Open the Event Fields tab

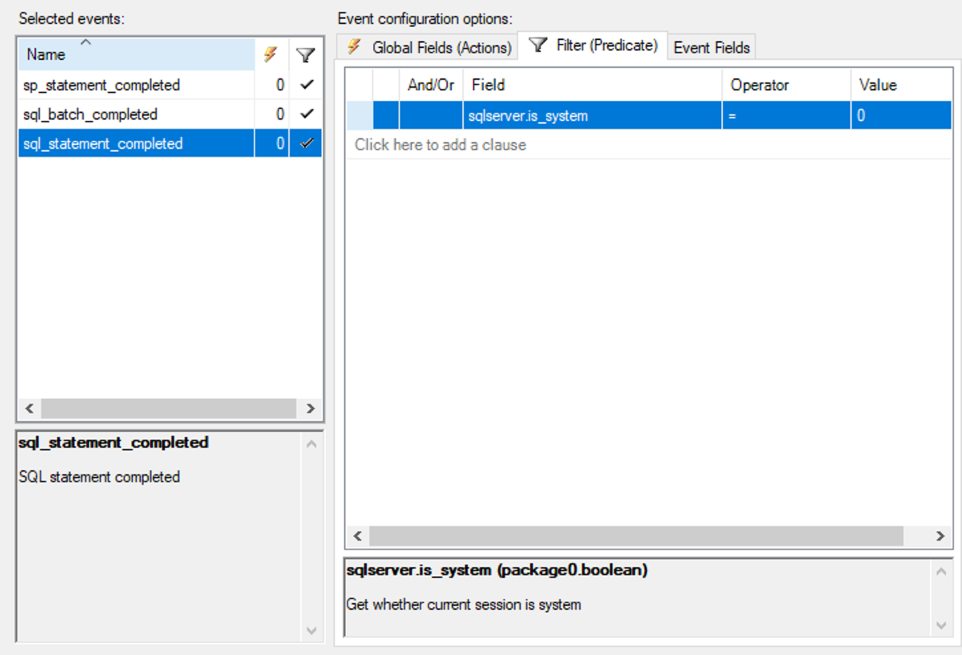point(712,47)
